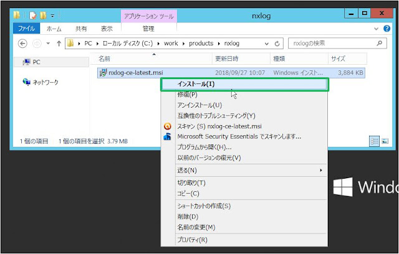Sort by the 更新日時 column header
This screenshot has height=254, width=399.
tap(241, 59)
